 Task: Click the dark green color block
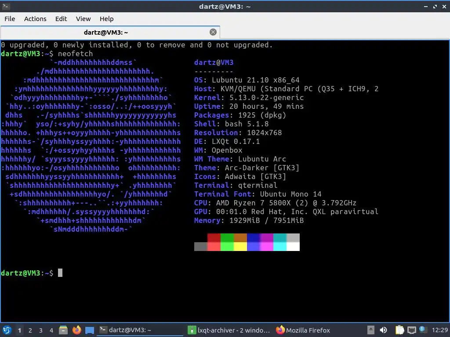(227, 238)
